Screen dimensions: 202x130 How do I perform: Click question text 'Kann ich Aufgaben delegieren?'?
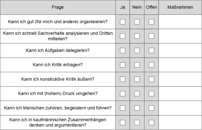(x=58, y=50)
